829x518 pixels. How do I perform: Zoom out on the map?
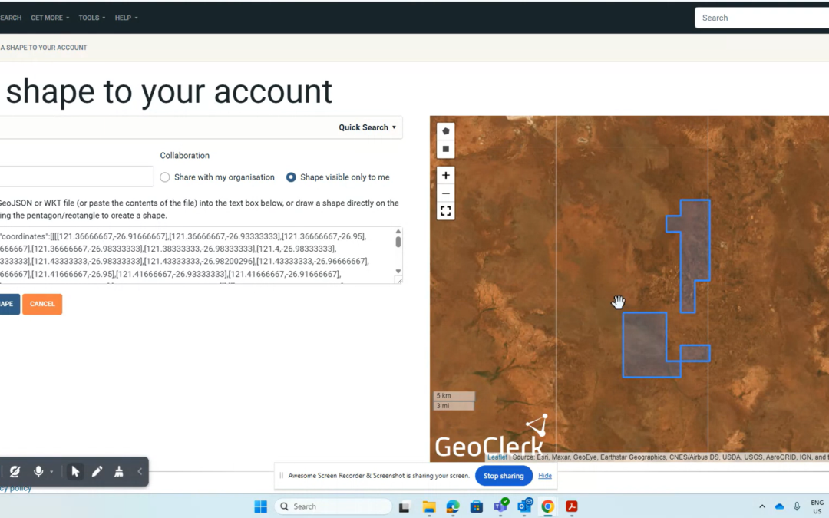pyautogui.click(x=446, y=193)
